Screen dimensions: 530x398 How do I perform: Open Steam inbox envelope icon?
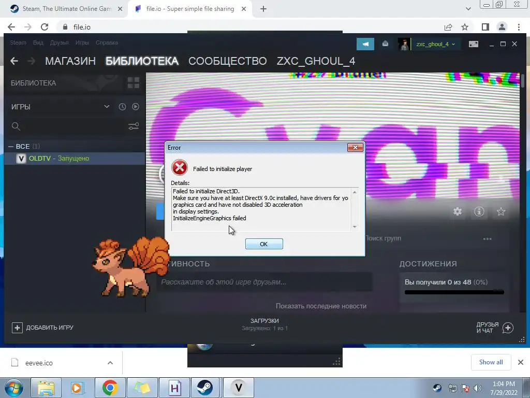pos(385,44)
